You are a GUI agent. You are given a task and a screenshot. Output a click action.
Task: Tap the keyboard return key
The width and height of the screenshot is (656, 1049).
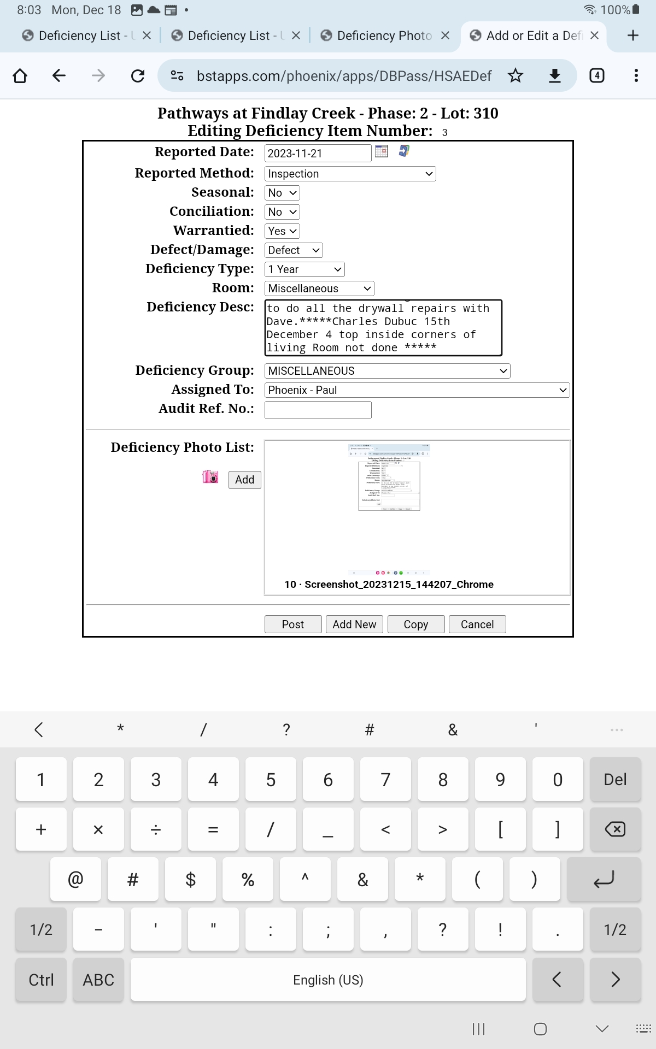604,880
